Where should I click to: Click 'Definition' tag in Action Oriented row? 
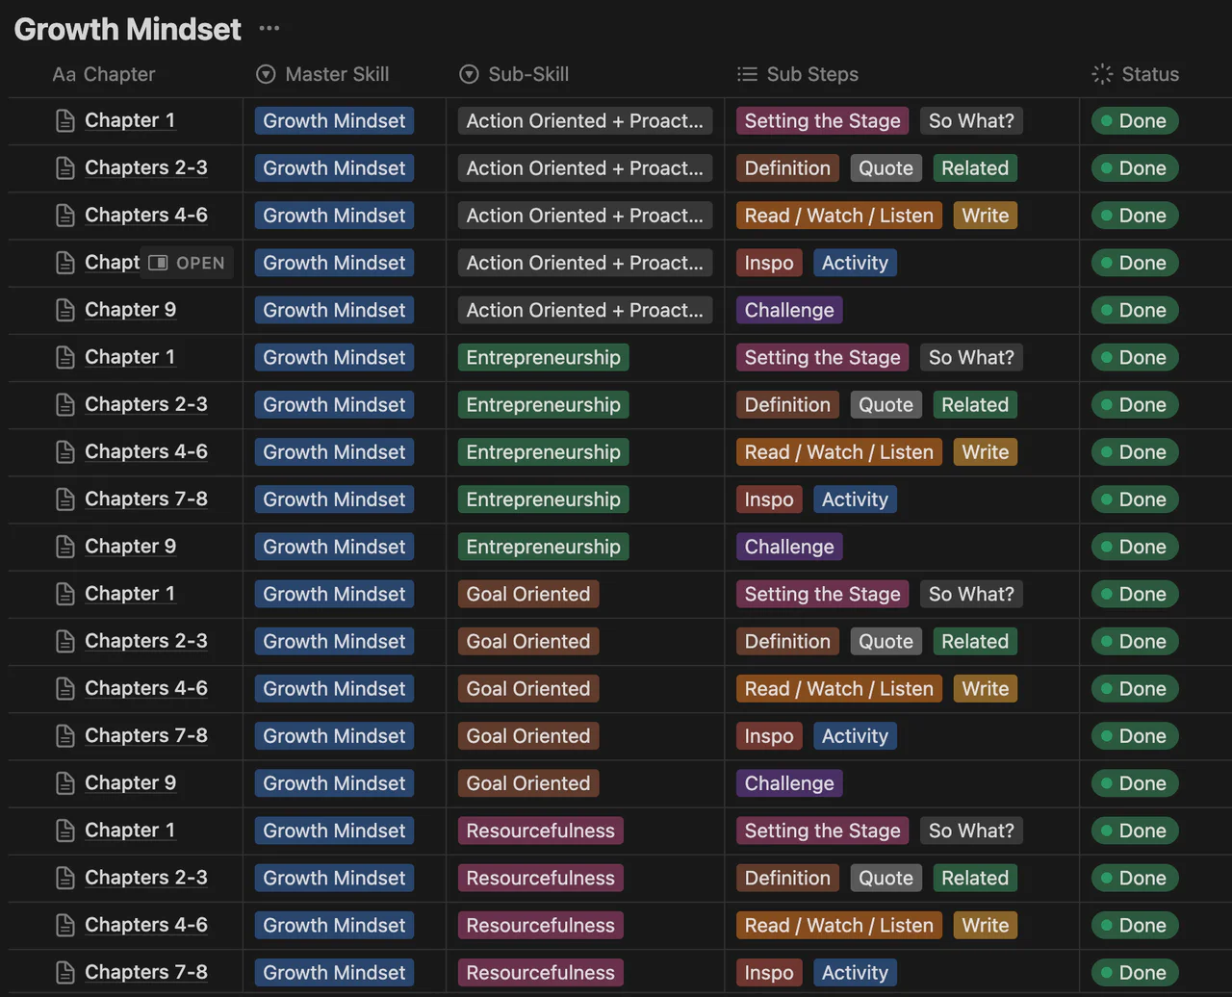pyautogui.click(x=787, y=167)
